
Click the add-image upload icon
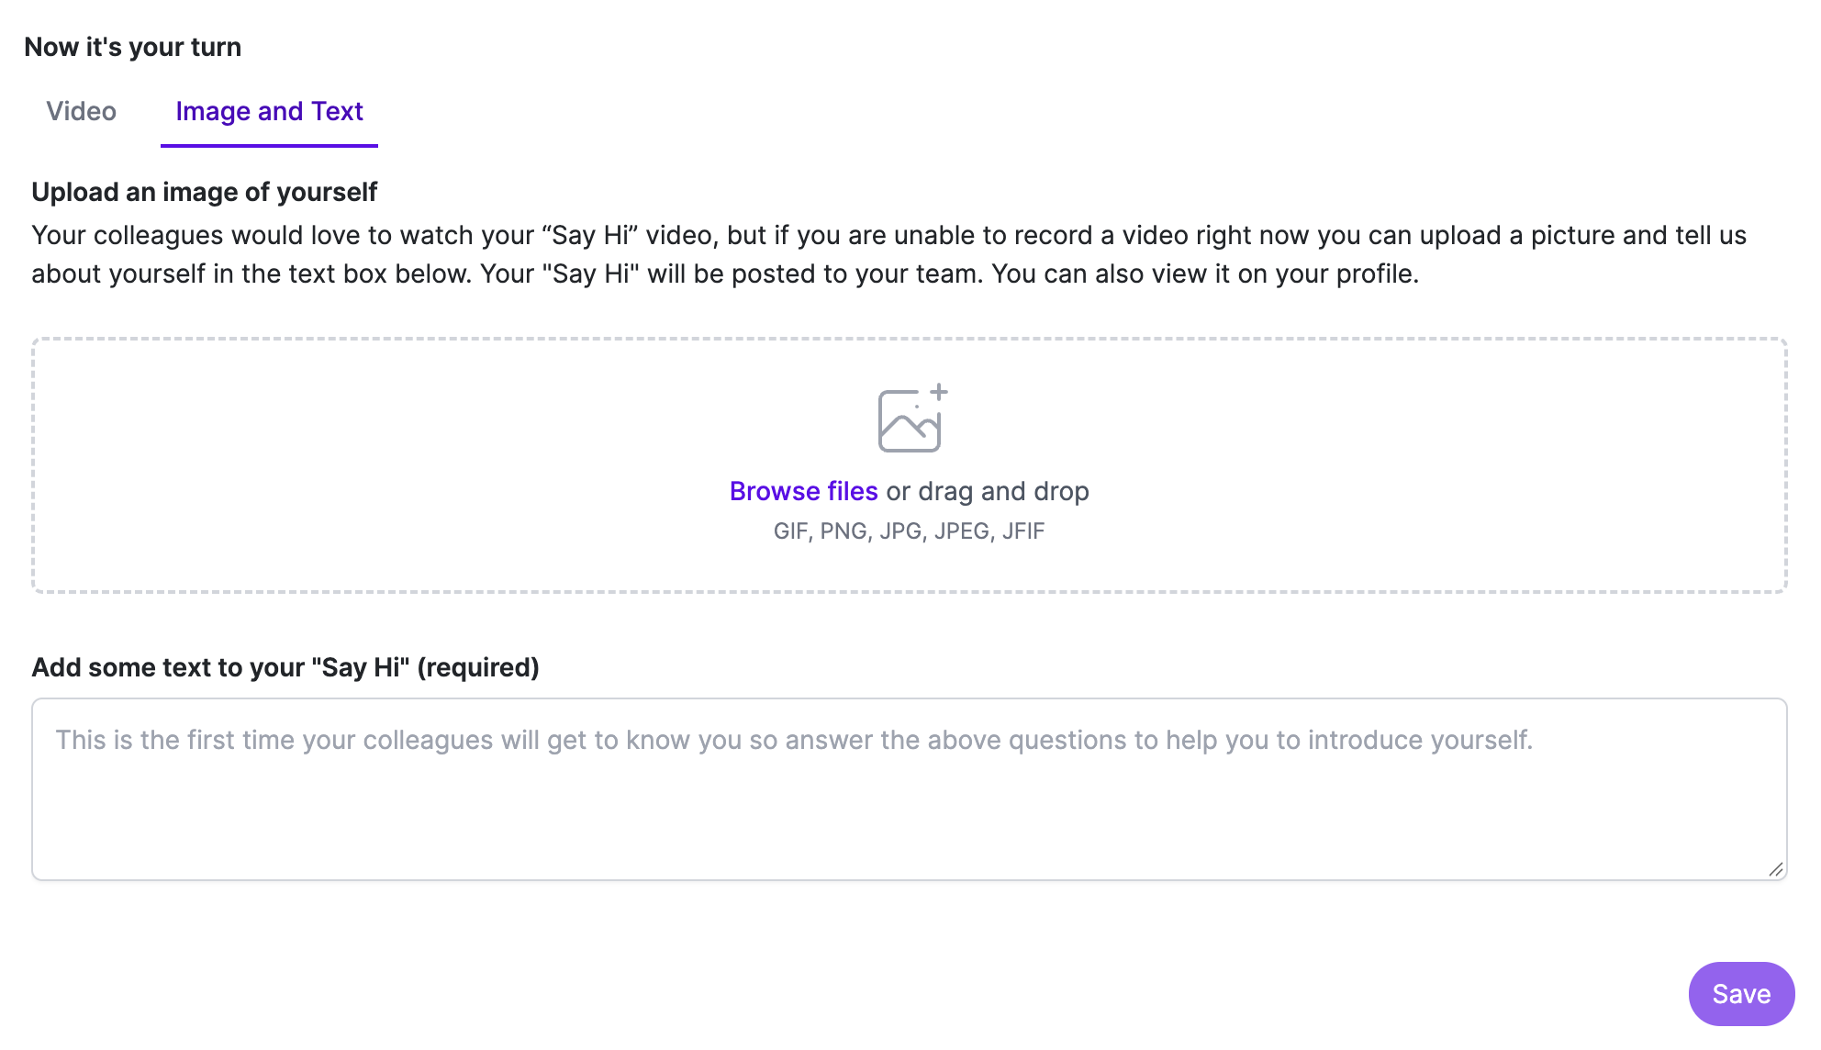[x=912, y=418]
